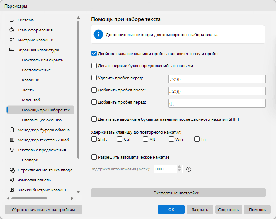Click the info icon beside autoclick delay
The image size is (276, 219).
[189, 169]
